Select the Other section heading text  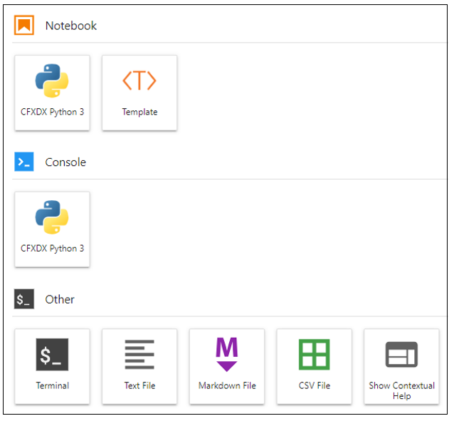point(60,299)
